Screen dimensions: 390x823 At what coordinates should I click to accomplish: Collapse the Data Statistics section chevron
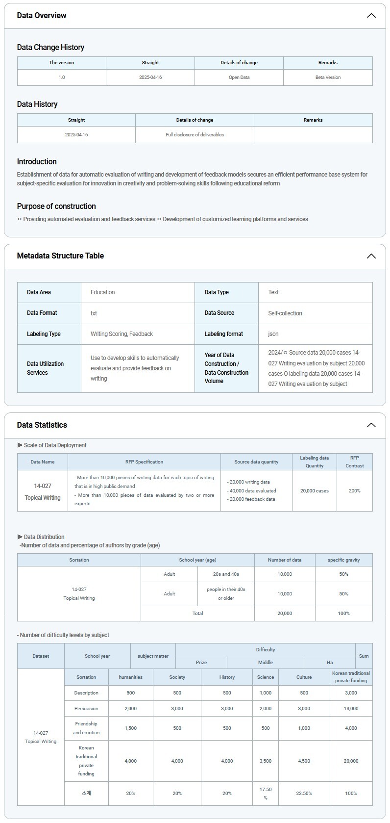pyautogui.click(x=371, y=425)
